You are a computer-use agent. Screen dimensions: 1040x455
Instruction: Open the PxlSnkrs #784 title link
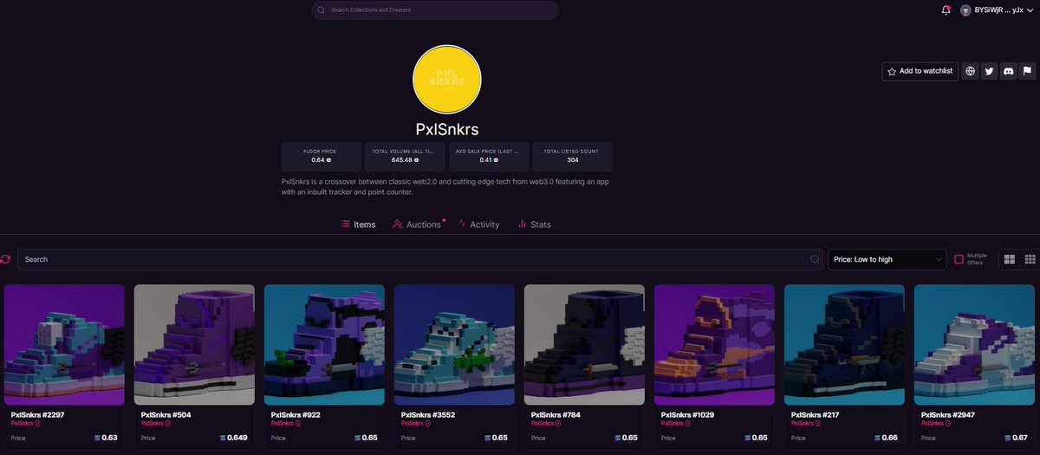[556, 415]
